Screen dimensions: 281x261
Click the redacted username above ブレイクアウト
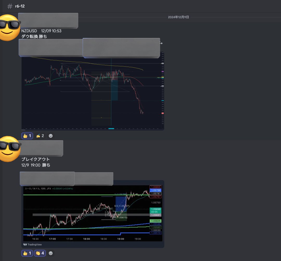[x=42, y=148]
